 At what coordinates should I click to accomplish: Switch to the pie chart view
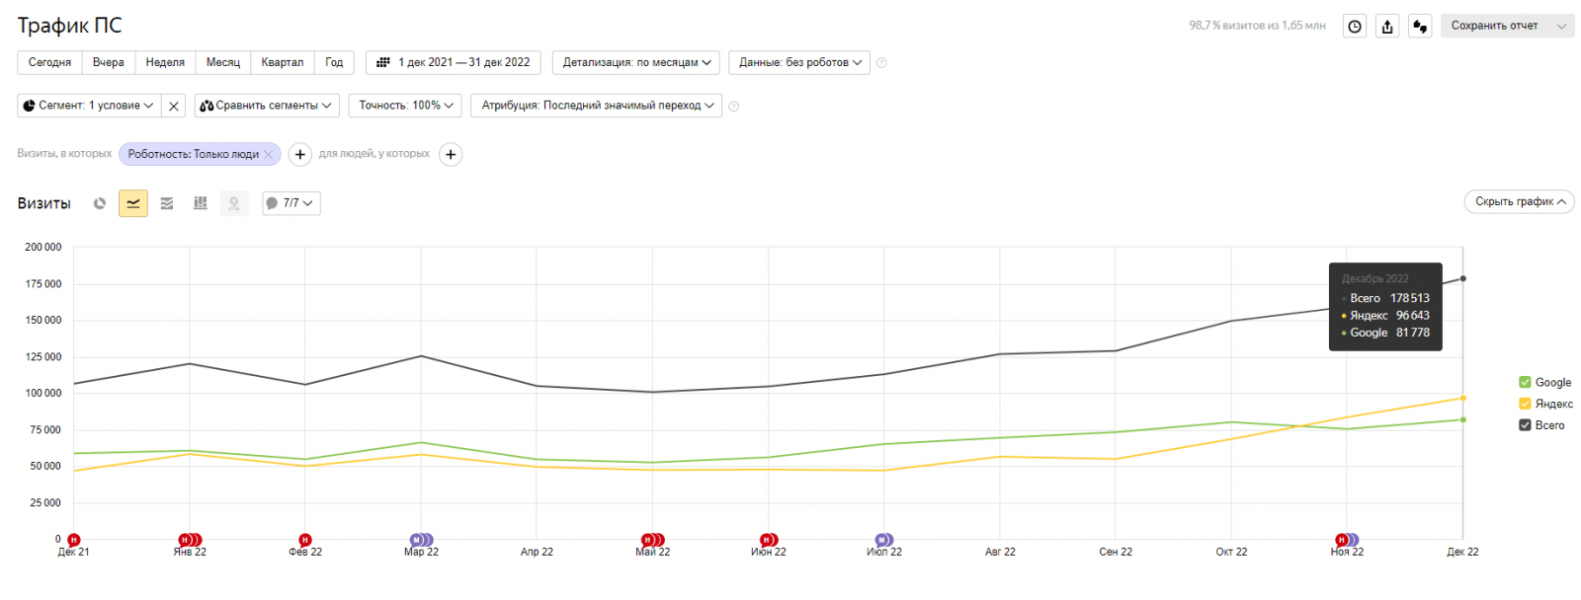[x=100, y=203]
